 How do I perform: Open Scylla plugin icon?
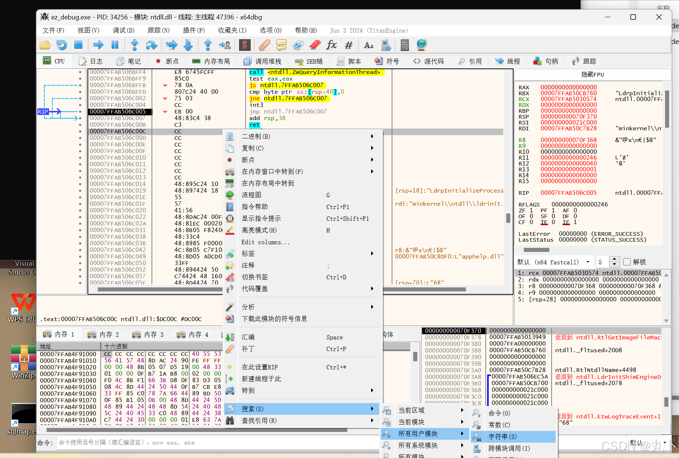point(245,45)
